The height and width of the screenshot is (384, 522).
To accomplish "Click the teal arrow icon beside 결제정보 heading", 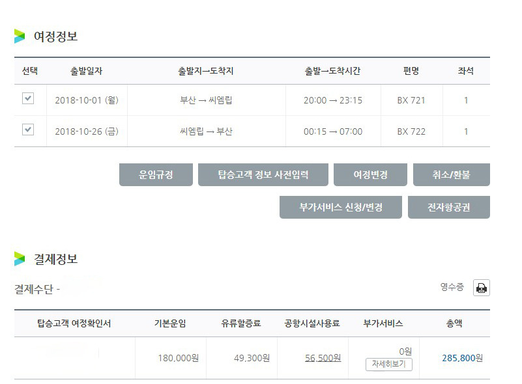I will click(19, 257).
